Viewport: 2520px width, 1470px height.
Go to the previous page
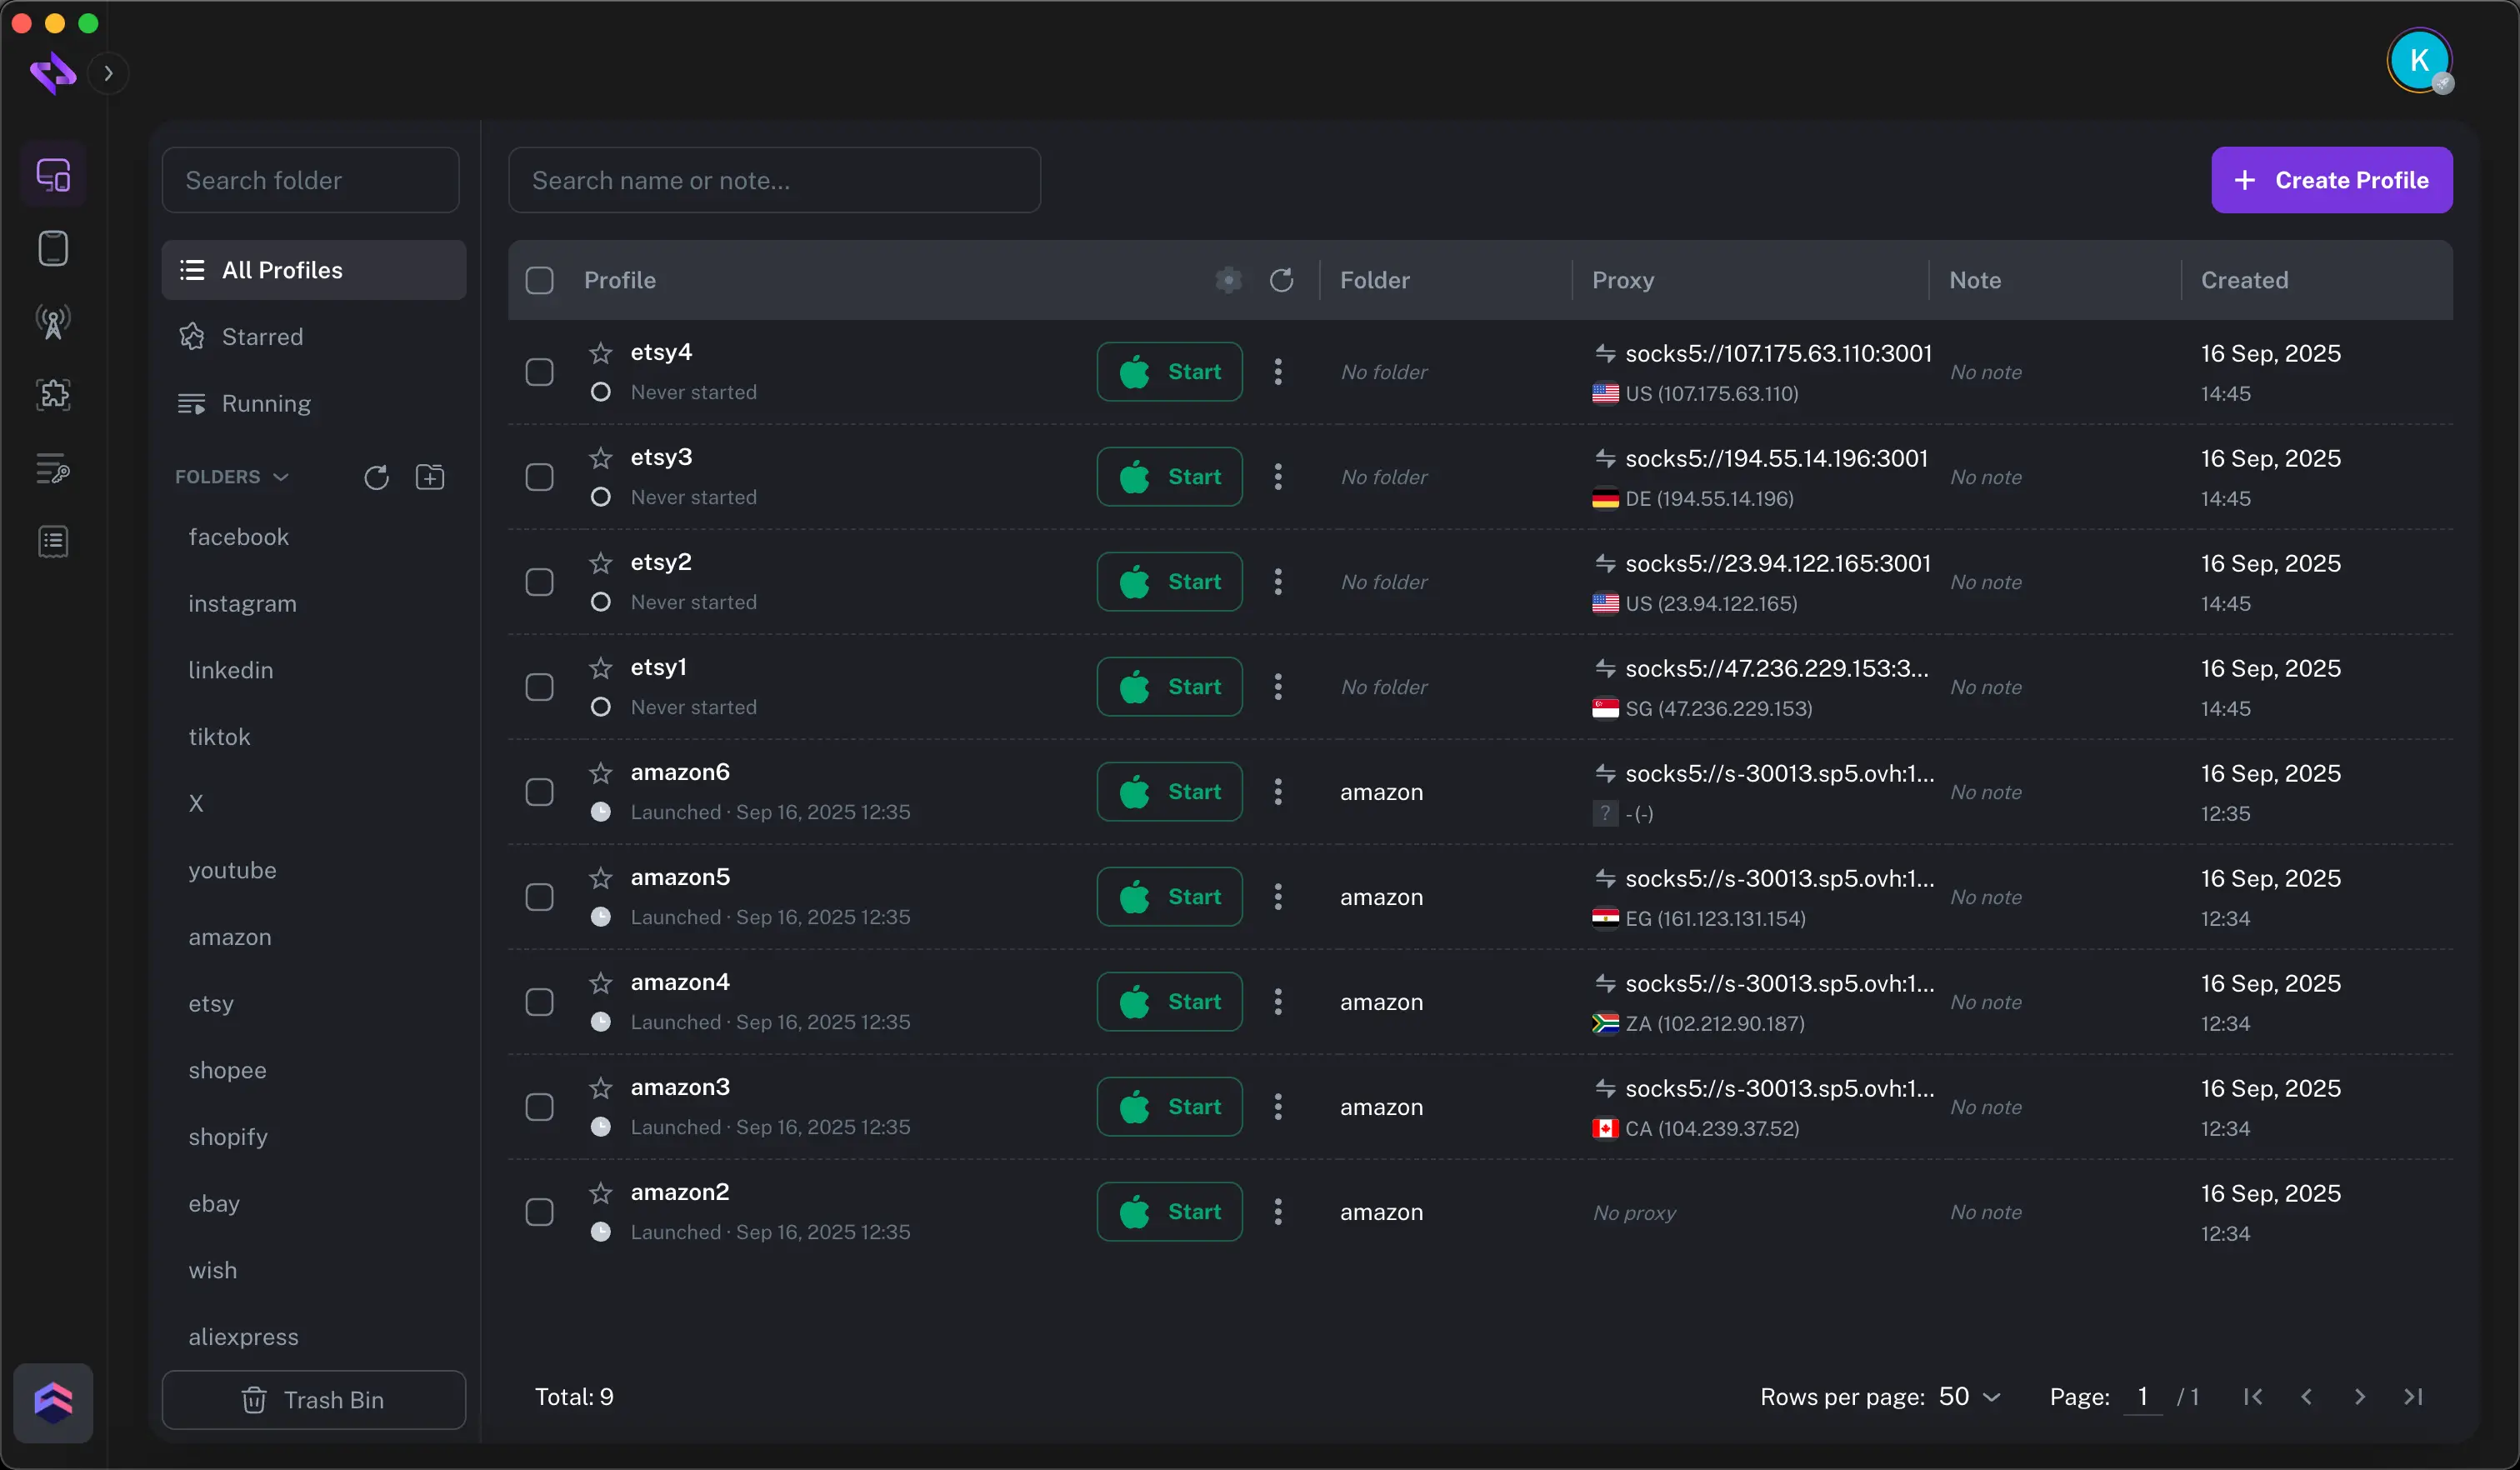tap(2306, 1397)
